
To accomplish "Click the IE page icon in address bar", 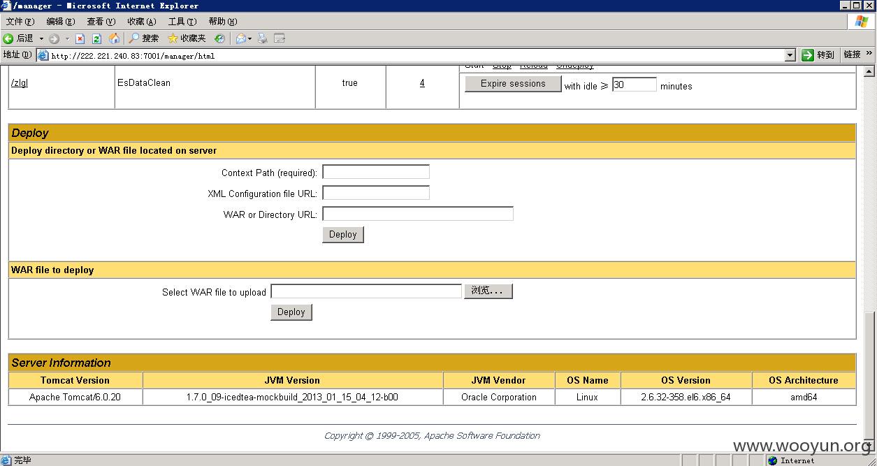I will point(43,56).
